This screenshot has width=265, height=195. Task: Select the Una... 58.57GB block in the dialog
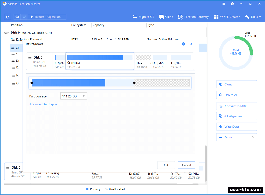143,61
